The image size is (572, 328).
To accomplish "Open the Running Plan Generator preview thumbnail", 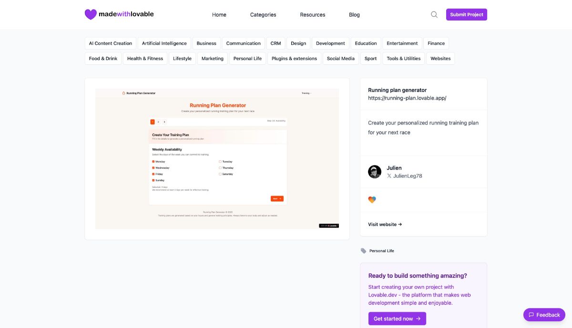I will [217, 159].
